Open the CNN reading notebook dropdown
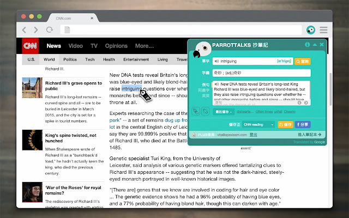Screen dimensions: 349x218 (258, 125)
